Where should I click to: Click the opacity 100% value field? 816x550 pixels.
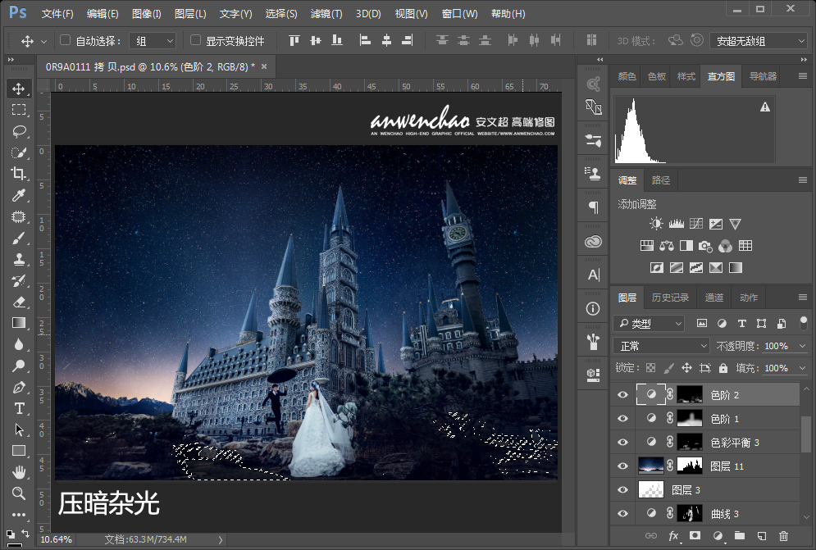coord(777,346)
